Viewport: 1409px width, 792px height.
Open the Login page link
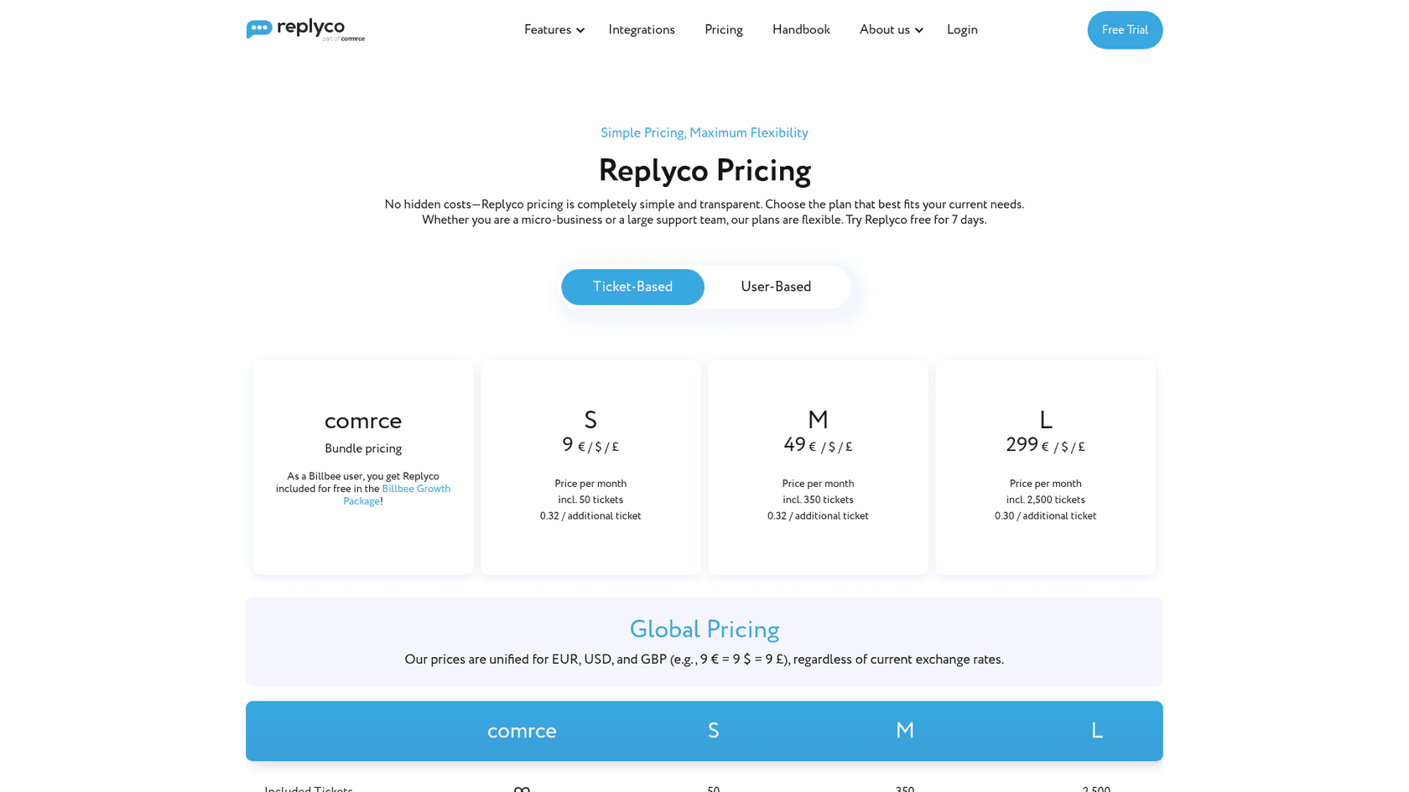(962, 30)
